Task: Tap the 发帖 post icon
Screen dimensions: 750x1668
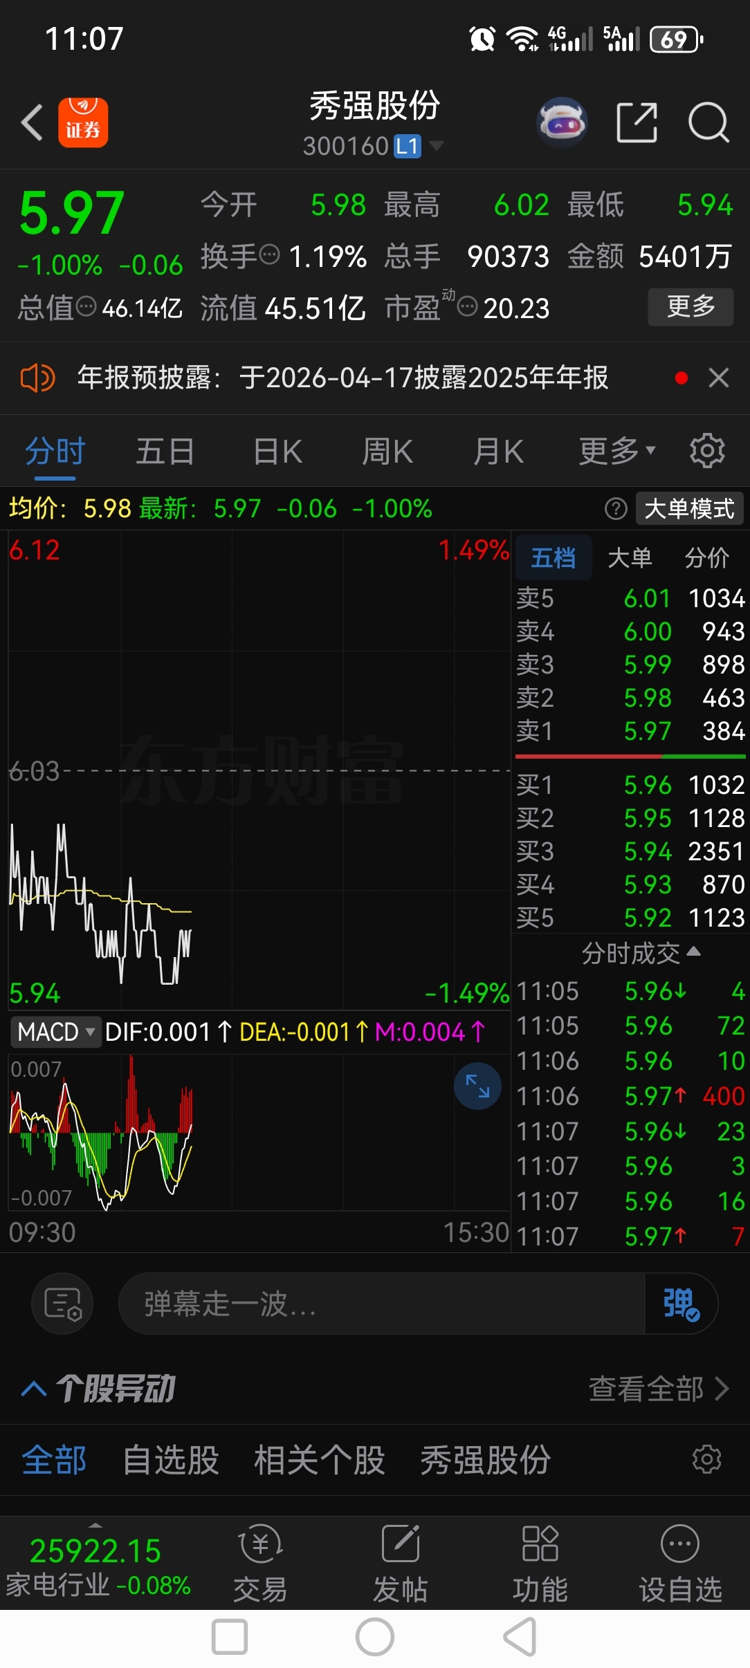Action: [401, 1564]
